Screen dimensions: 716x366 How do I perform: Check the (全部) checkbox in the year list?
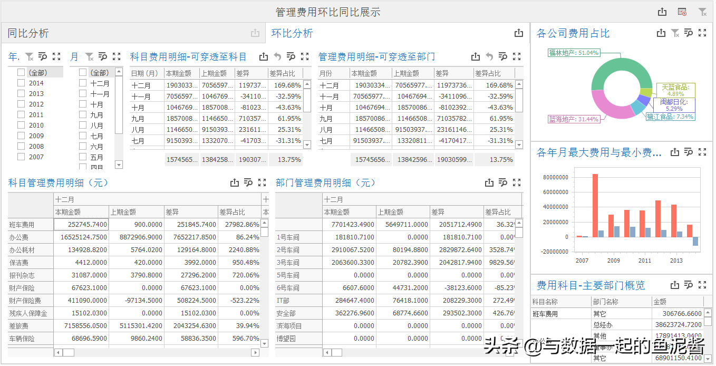pyautogui.click(x=21, y=71)
